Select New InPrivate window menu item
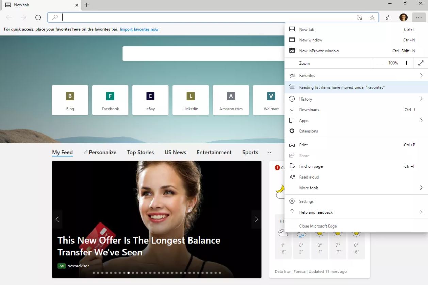Image resolution: width=428 pixels, height=285 pixels. (x=319, y=51)
